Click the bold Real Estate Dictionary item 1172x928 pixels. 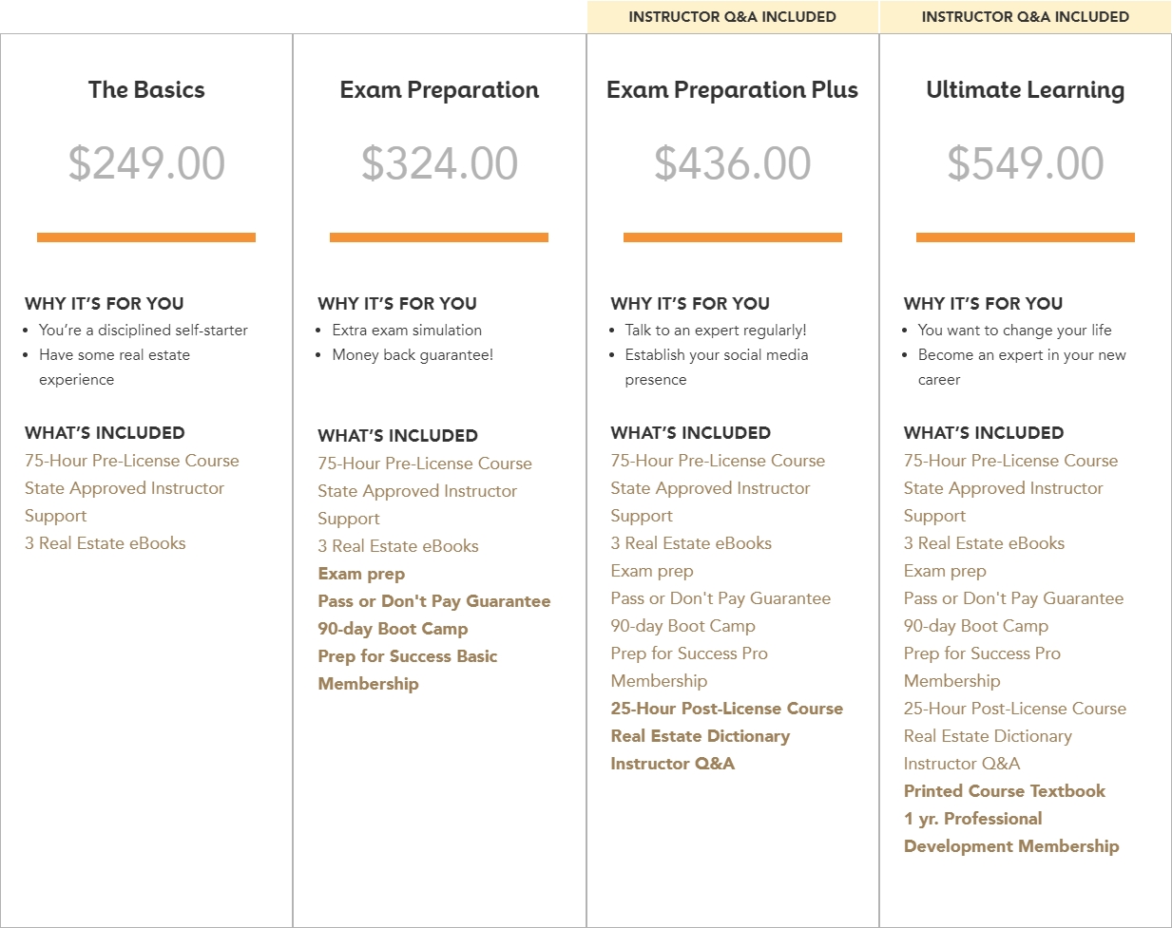(x=700, y=736)
